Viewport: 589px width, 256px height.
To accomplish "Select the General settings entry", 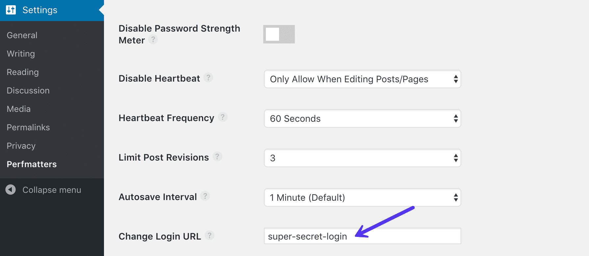I will point(22,35).
